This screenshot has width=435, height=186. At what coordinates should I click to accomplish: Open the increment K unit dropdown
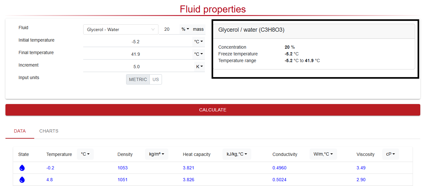(x=199, y=67)
